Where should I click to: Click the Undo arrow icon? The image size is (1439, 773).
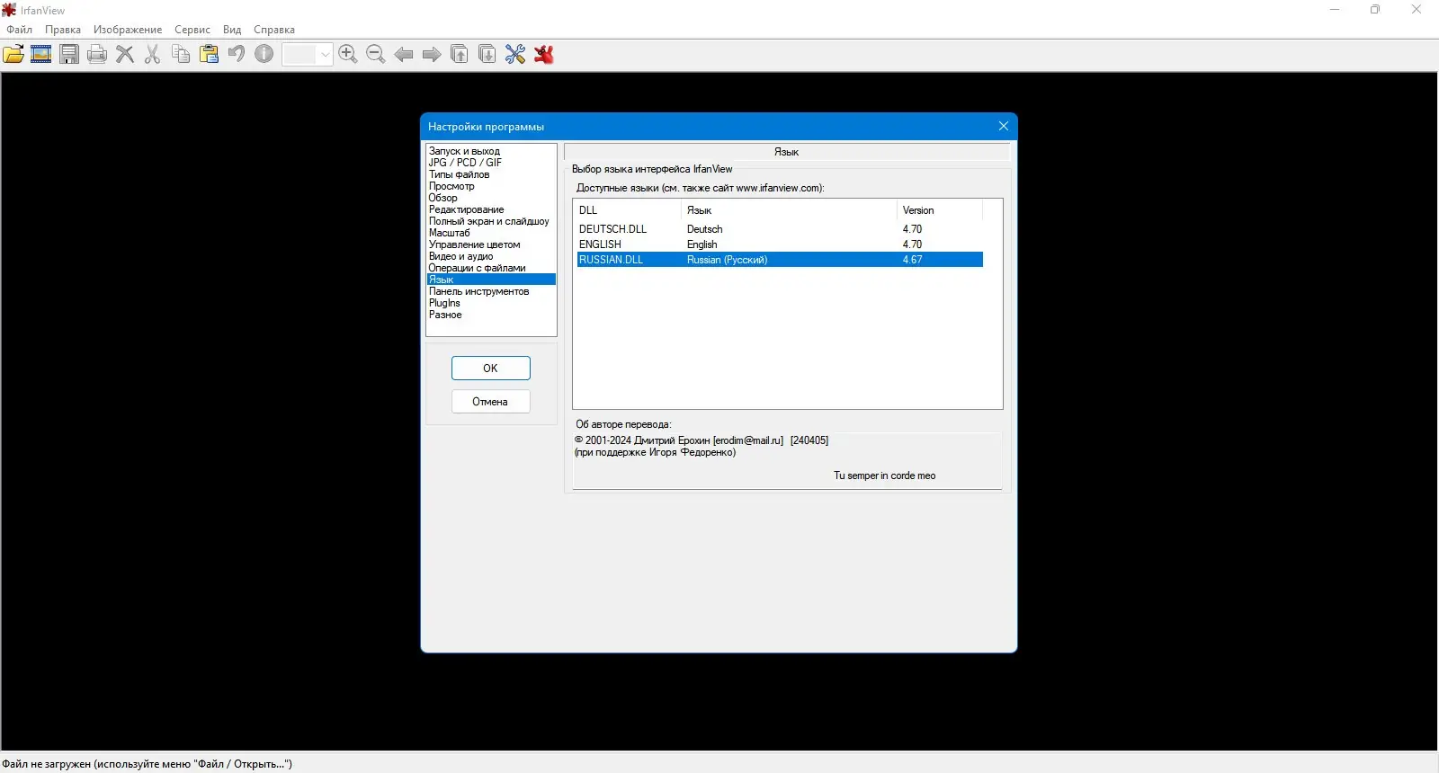point(237,54)
